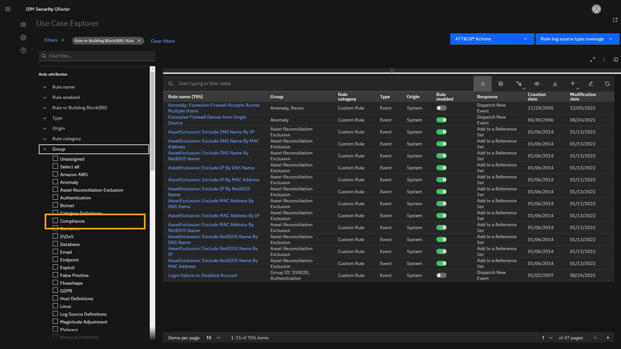The width and height of the screenshot is (621, 349).
Task: Open the help question mark icon in sidebar
Action: pos(23,50)
